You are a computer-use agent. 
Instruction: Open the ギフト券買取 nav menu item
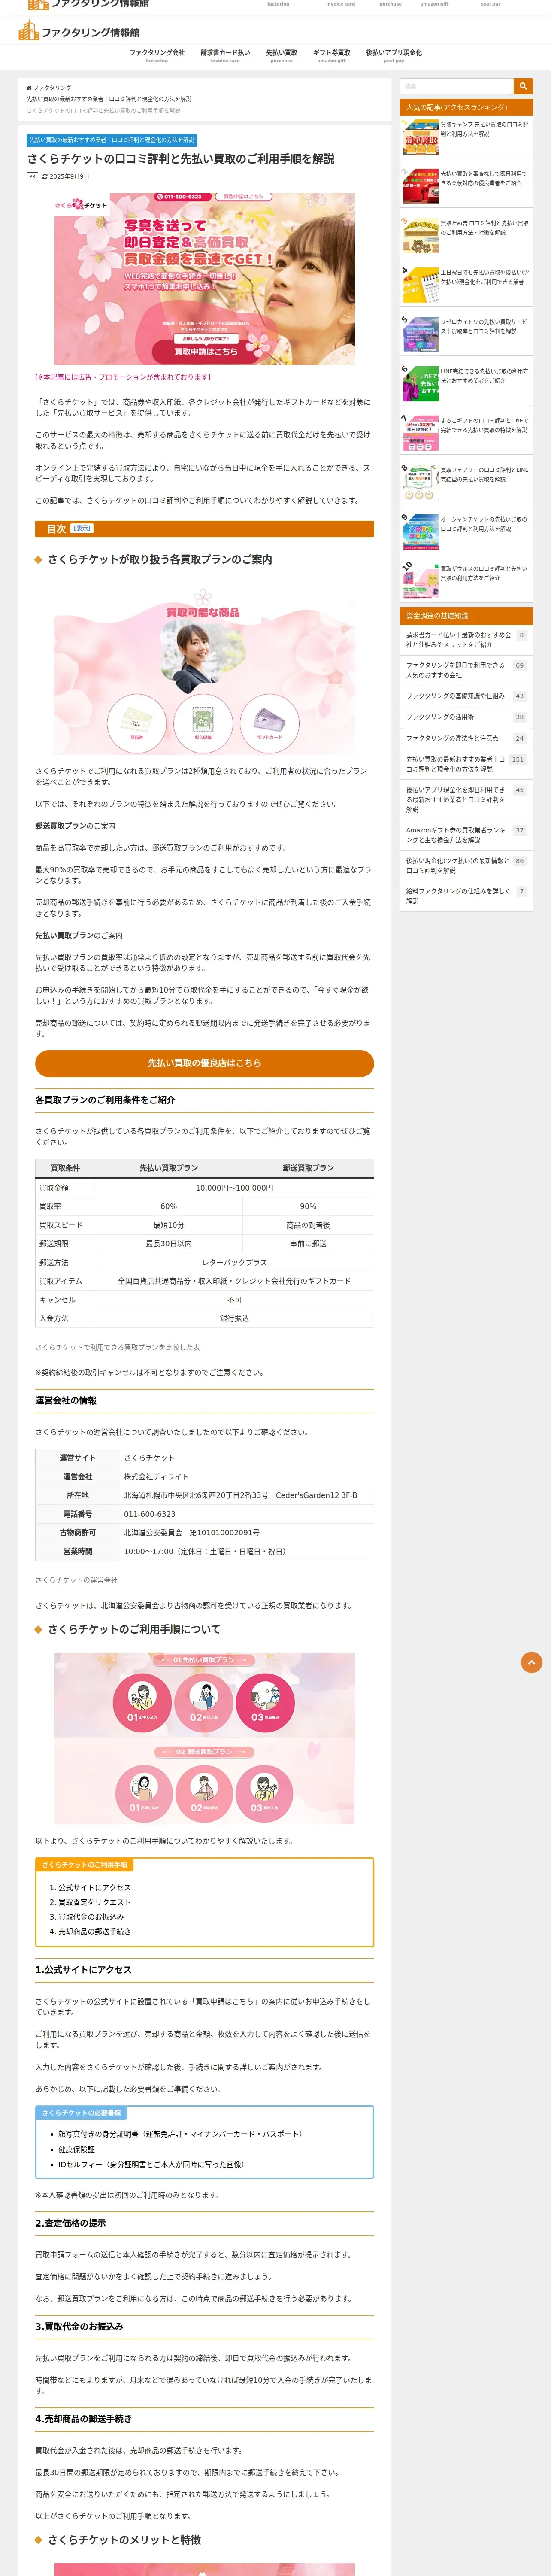click(x=331, y=55)
